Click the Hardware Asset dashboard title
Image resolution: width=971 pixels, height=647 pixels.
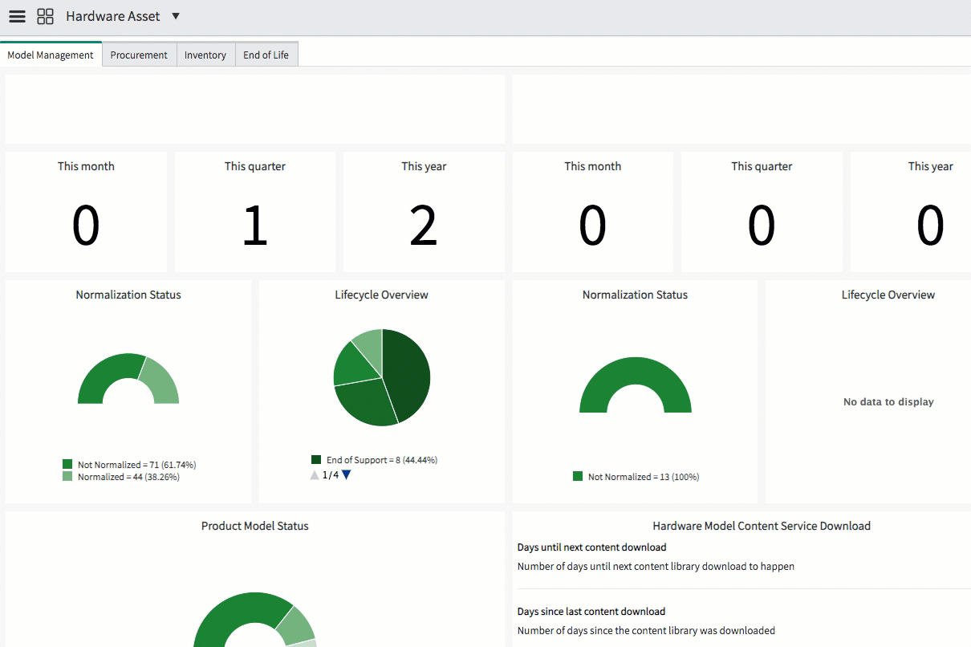click(113, 16)
